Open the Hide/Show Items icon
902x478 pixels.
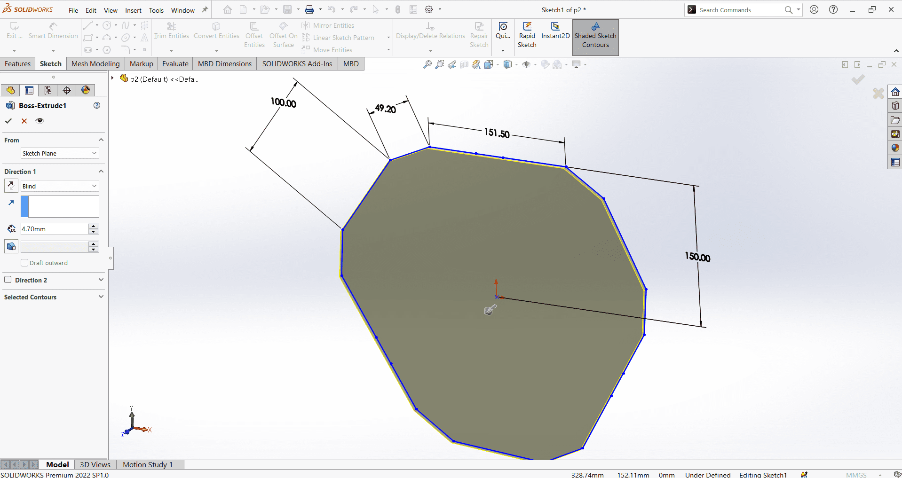[526, 64]
